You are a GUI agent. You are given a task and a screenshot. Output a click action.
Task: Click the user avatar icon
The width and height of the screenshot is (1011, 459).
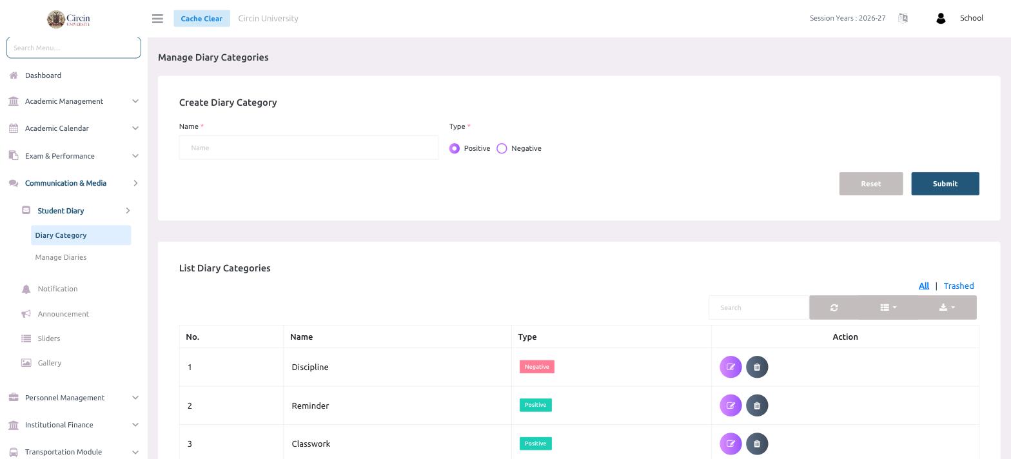tap(940, 19)
